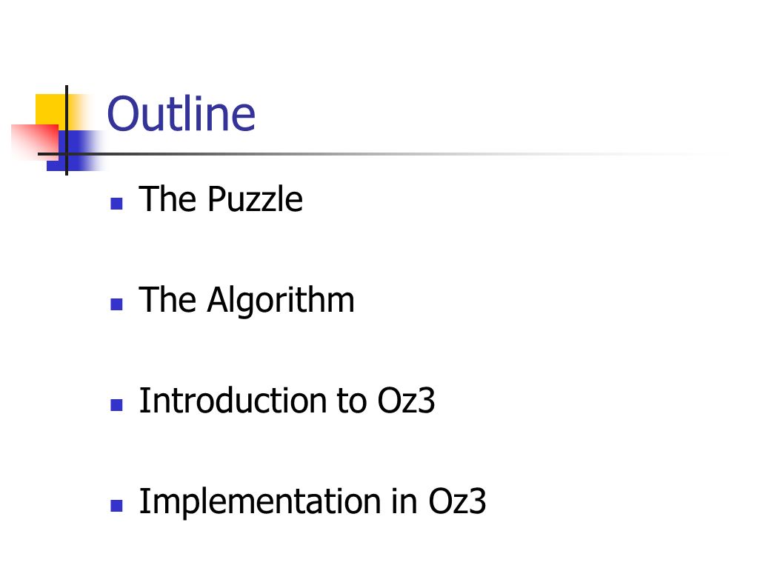Viewport: 783px width, 588px height.
Task: Click Oz3 in the Introduction line
Action: [x=406, y=401]
